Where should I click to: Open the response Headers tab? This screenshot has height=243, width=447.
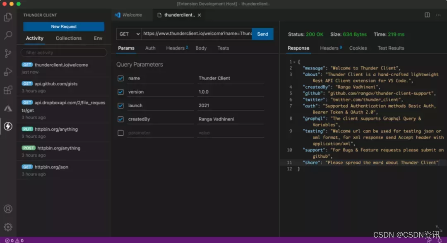click(x=331, y=48)
